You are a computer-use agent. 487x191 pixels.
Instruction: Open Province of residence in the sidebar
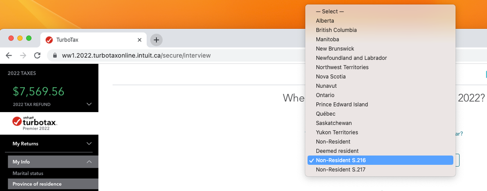53,184
